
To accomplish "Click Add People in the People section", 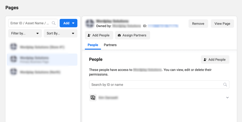I will pyautogui.click(x=215, y=60).
